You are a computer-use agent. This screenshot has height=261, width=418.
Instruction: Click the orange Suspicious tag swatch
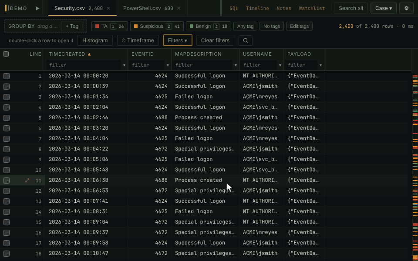136,26
